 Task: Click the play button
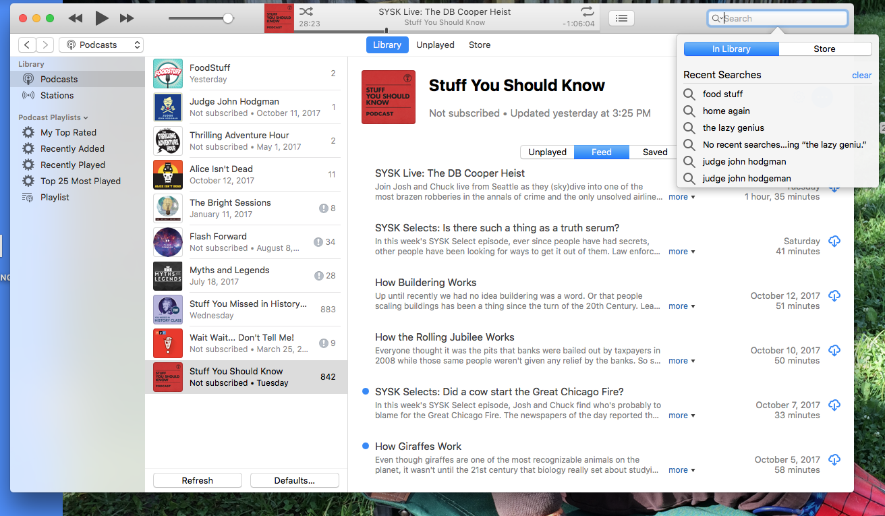point(101,18)
